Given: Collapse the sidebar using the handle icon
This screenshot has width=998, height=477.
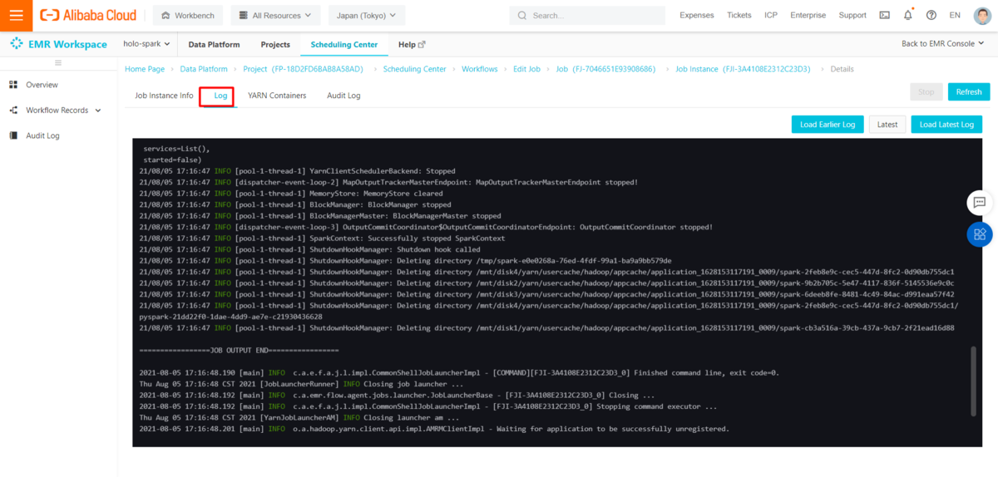Looking at the screenshot, I should tap(58, 63).
